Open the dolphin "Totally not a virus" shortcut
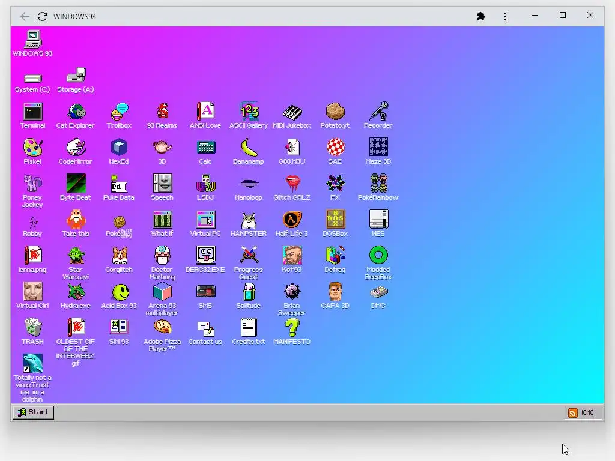Screen dimensions: 615x461 33,364
